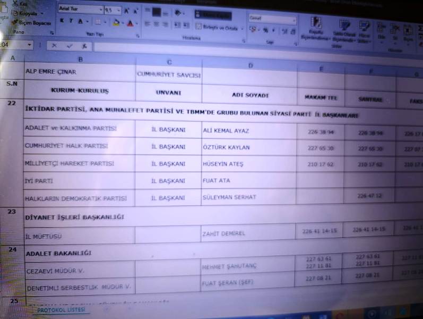Click the percent style icon
The height and width of the screenshot is (319, 423).
pyautogui.click(x=265, y=31)
